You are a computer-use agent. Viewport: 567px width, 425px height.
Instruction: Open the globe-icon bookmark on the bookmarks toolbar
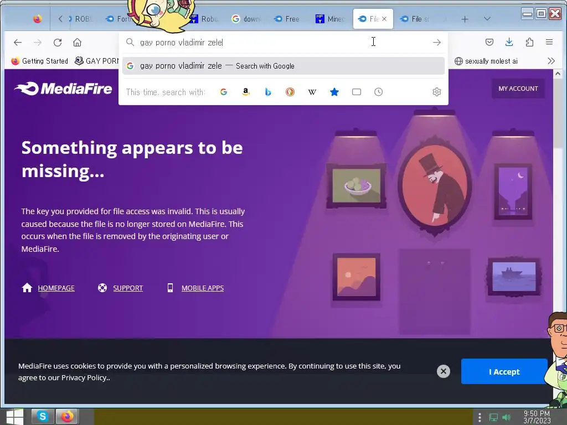pos(486,61)
